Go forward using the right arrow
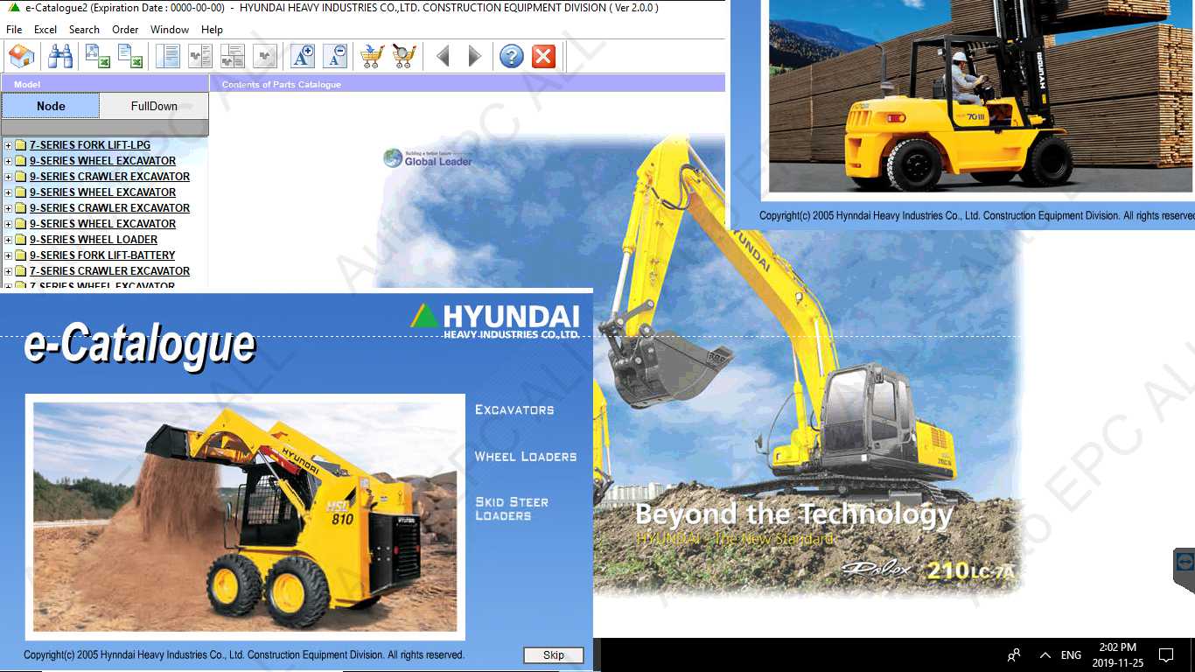The width and height of the screenshot is (1195, 672). (x=475, y=57)
